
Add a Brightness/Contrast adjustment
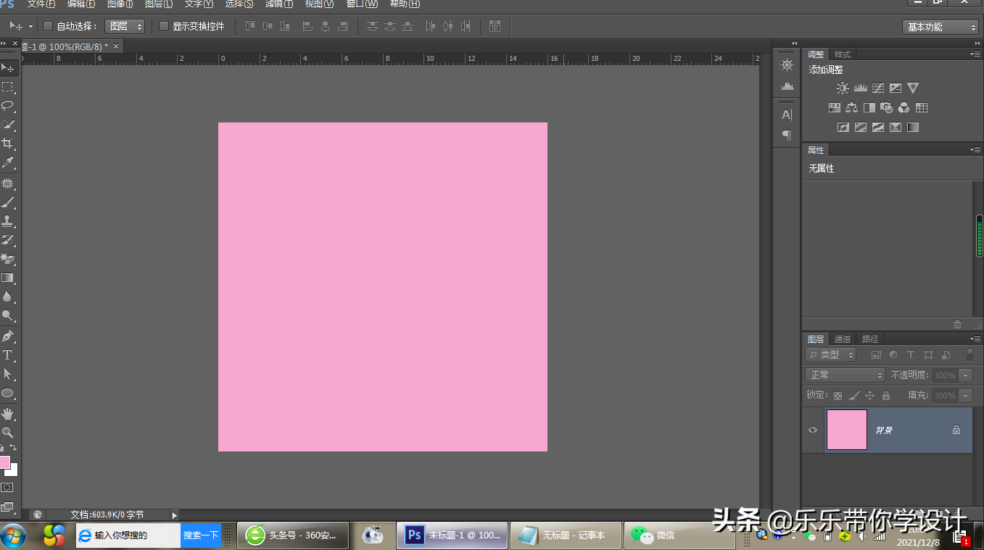coord(843,88)
